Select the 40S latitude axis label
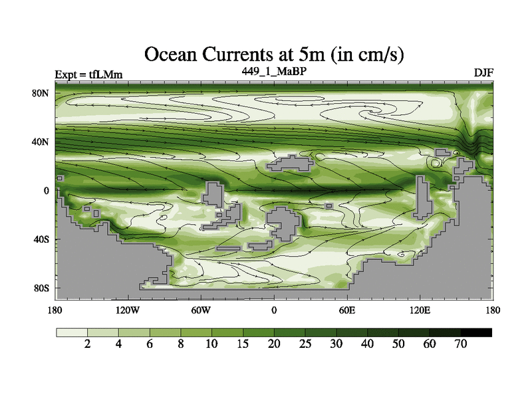Screen dimensions: 532x399 (41, 239)
